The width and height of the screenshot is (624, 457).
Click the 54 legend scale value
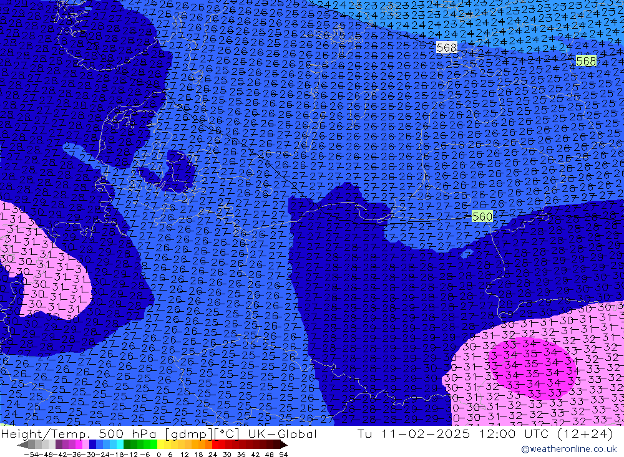tap(283, 455)
